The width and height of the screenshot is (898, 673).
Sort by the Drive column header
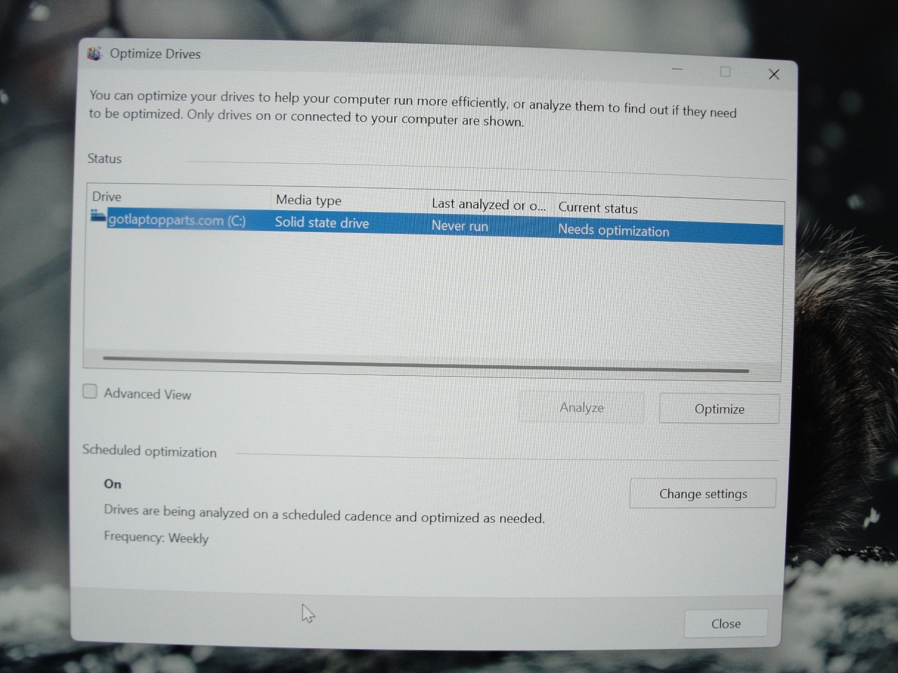tap(107, 197)
